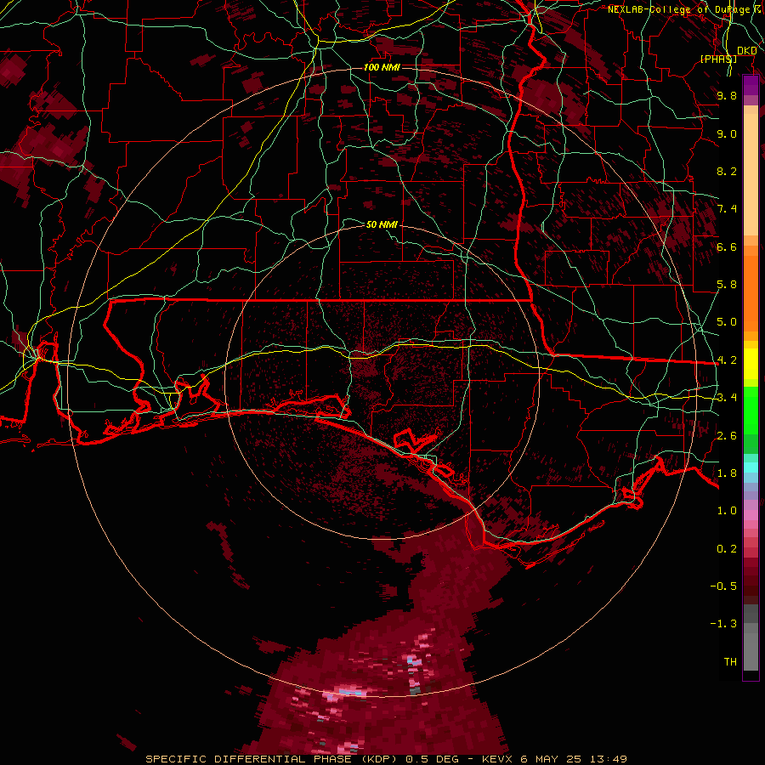Click the green segment of the color bar
The height and width of the screenshot is (765, 765).
(x=751, y=411)
